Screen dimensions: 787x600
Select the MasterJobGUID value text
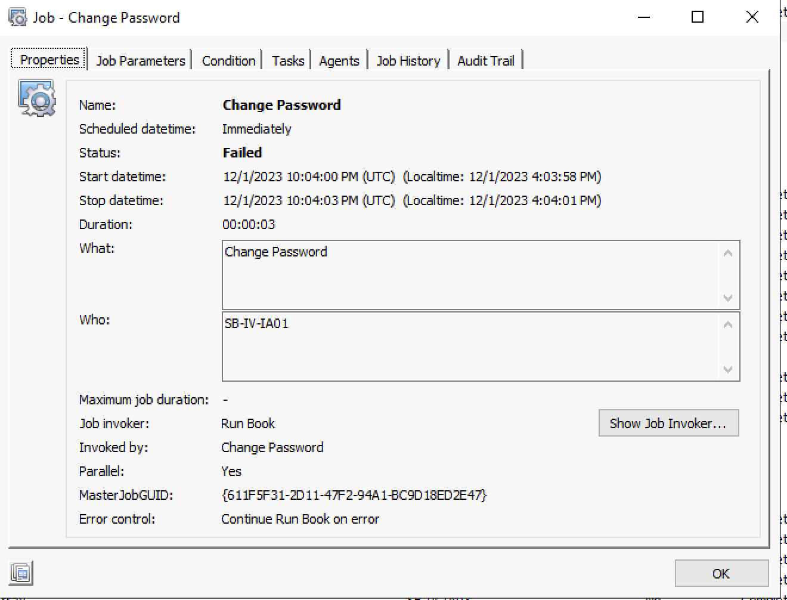pos(354,495)
